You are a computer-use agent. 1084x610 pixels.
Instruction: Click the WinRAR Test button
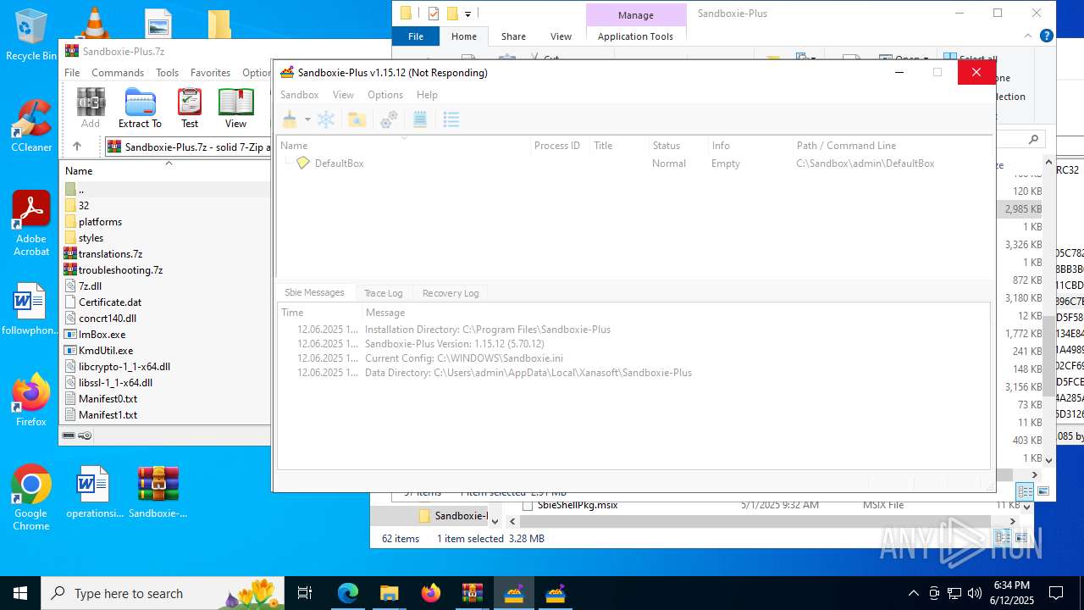pos(190,108)
